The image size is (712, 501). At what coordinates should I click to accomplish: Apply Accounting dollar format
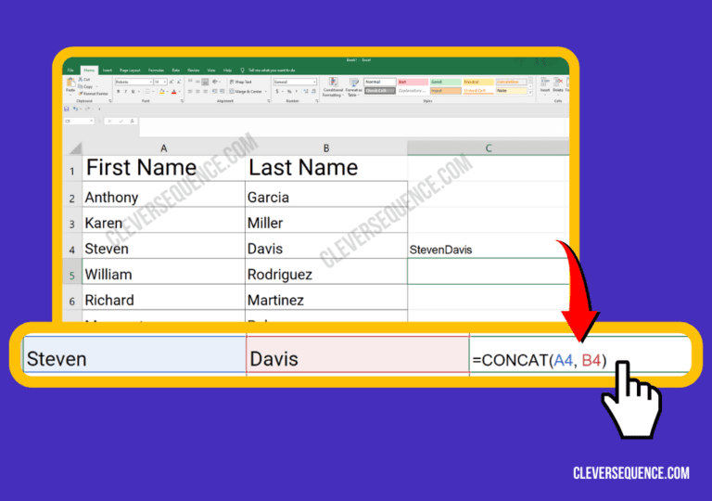(277, 91)
